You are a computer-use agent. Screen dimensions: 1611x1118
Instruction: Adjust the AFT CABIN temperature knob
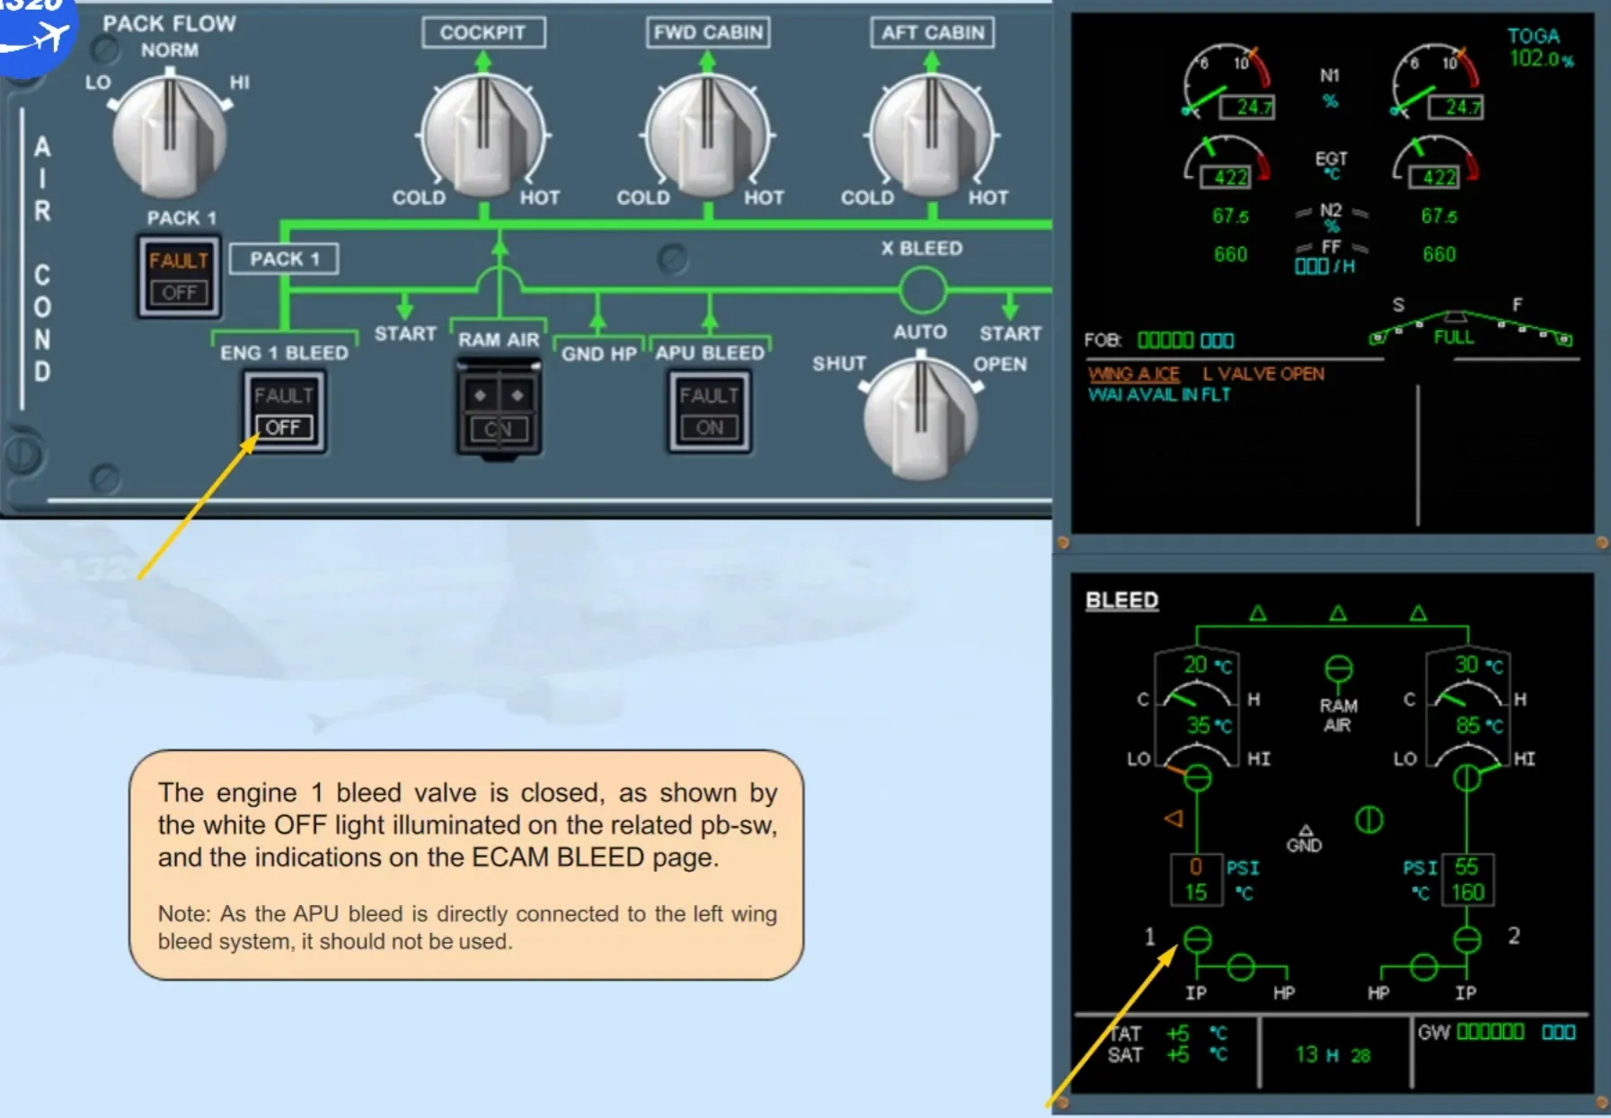coord(933,135)
